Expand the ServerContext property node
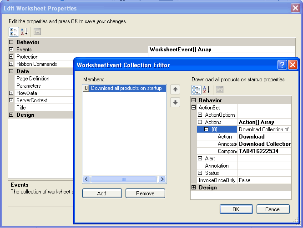303x228 pixels. coord(11,100)
